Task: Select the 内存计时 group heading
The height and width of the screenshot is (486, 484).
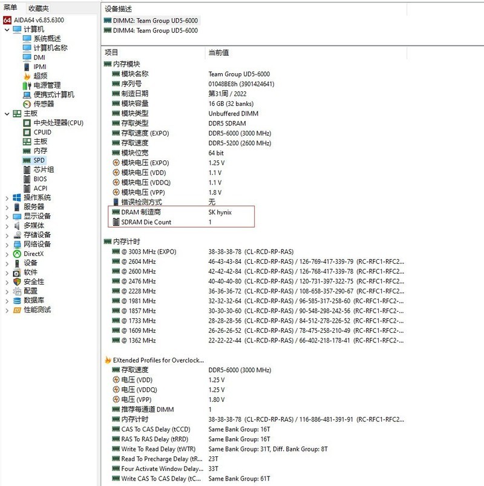Action: pyautogui.click(x=122, y=241)
